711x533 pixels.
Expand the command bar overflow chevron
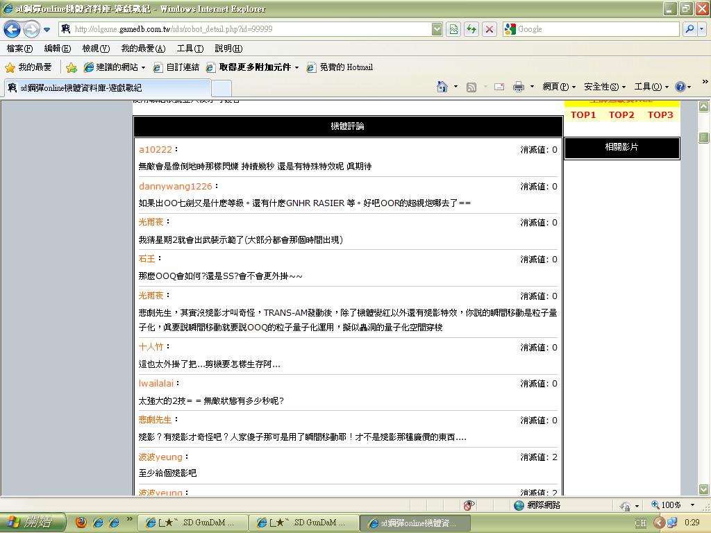point(705,82)
